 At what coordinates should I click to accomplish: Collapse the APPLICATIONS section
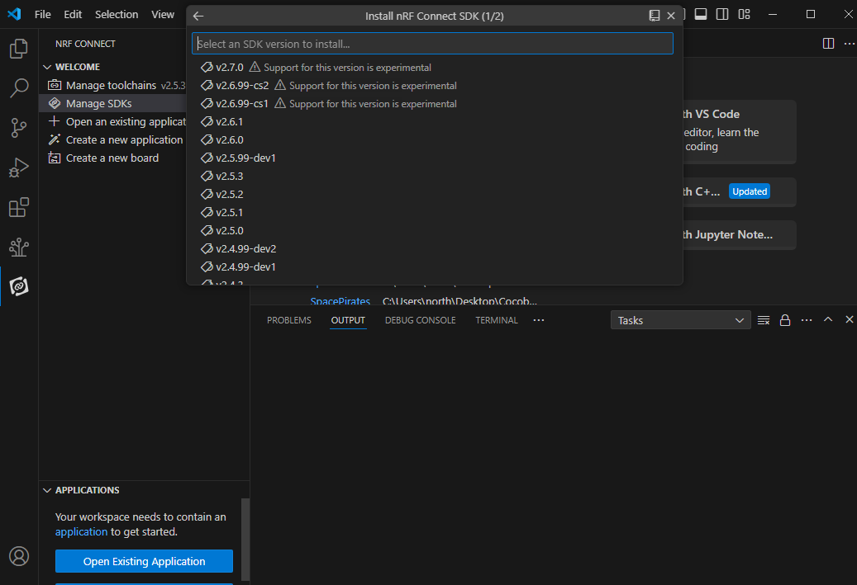pyautogui.click(x=47, y=491)
